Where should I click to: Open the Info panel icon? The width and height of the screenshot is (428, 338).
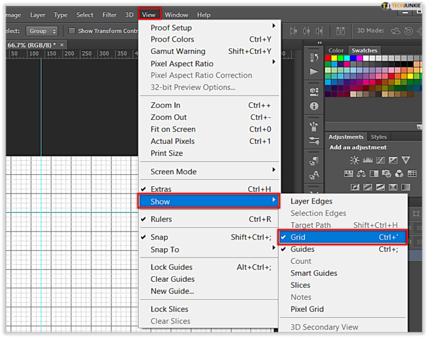314,106
